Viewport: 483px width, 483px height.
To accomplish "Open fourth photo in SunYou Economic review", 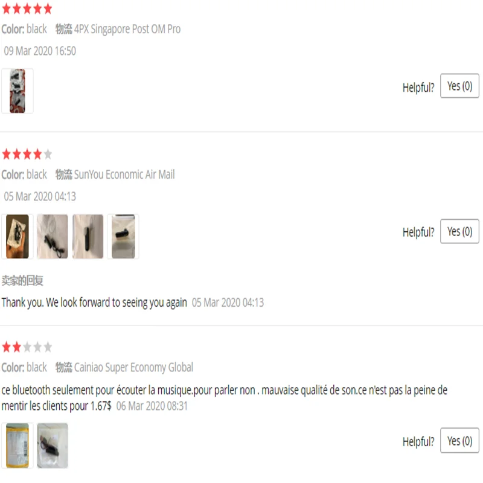I will coord(123,237).
